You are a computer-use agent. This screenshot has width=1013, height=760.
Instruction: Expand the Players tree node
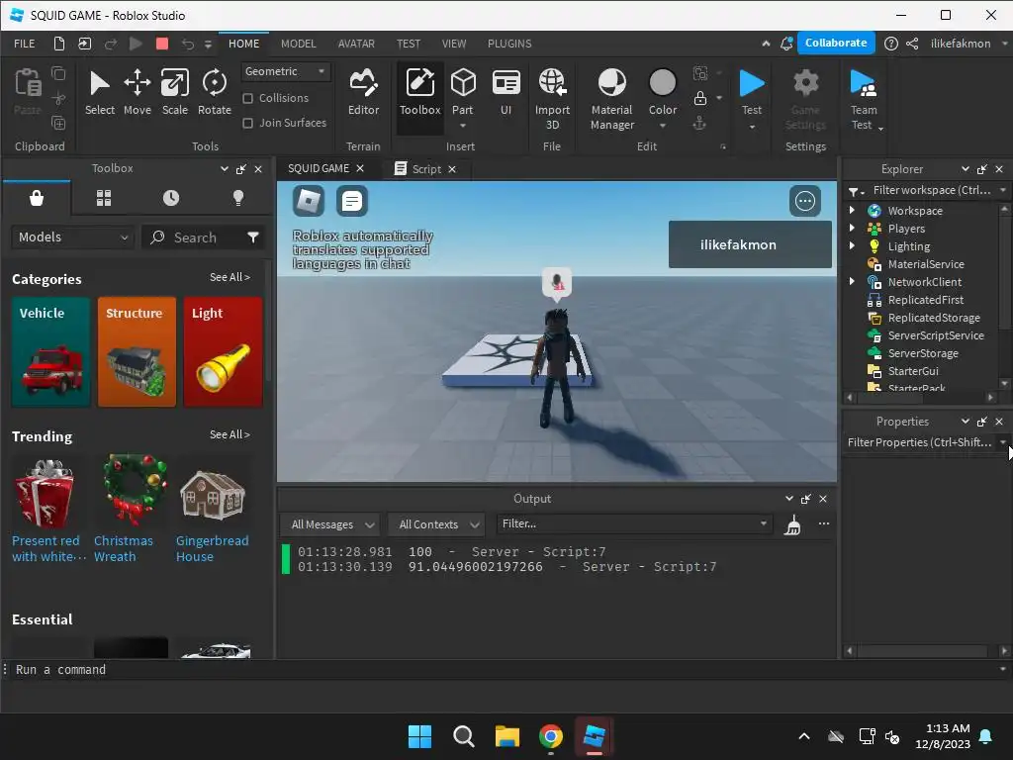[x=852, y=228]
